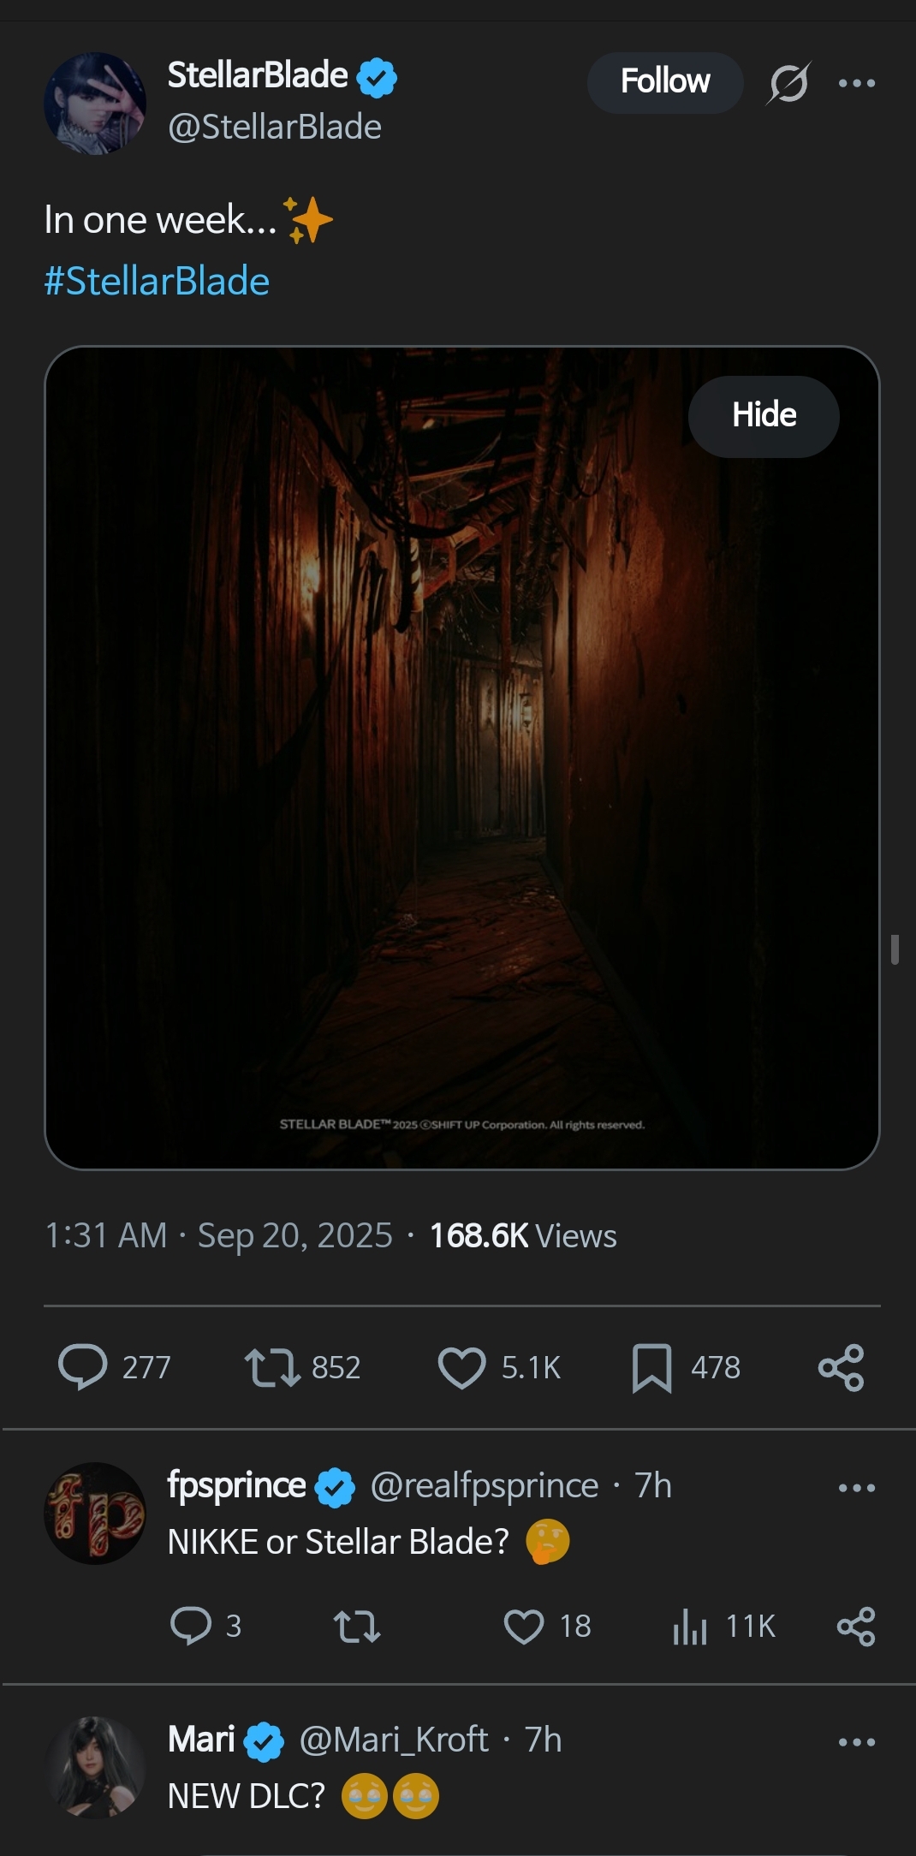Open the Grok icon beside Follow

pyautogui.click(x=788, y=83)
